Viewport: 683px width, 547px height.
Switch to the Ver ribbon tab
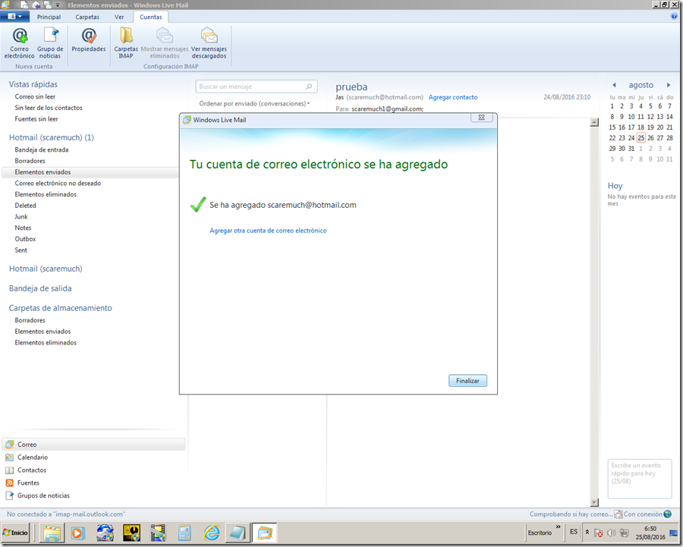[119, 17]
